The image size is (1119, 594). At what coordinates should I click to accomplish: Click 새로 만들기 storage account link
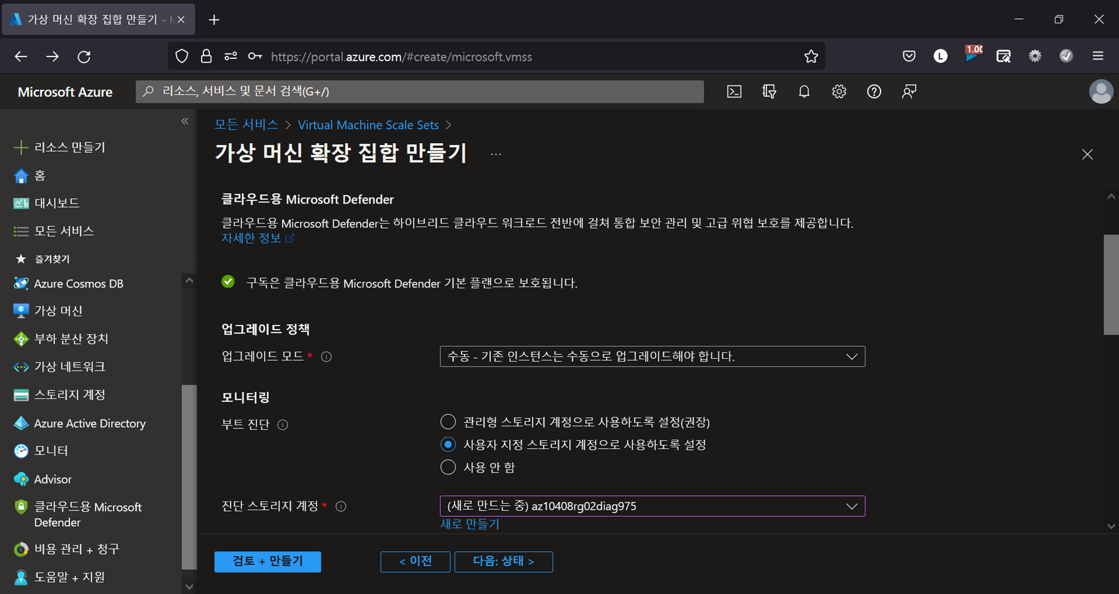470,524
